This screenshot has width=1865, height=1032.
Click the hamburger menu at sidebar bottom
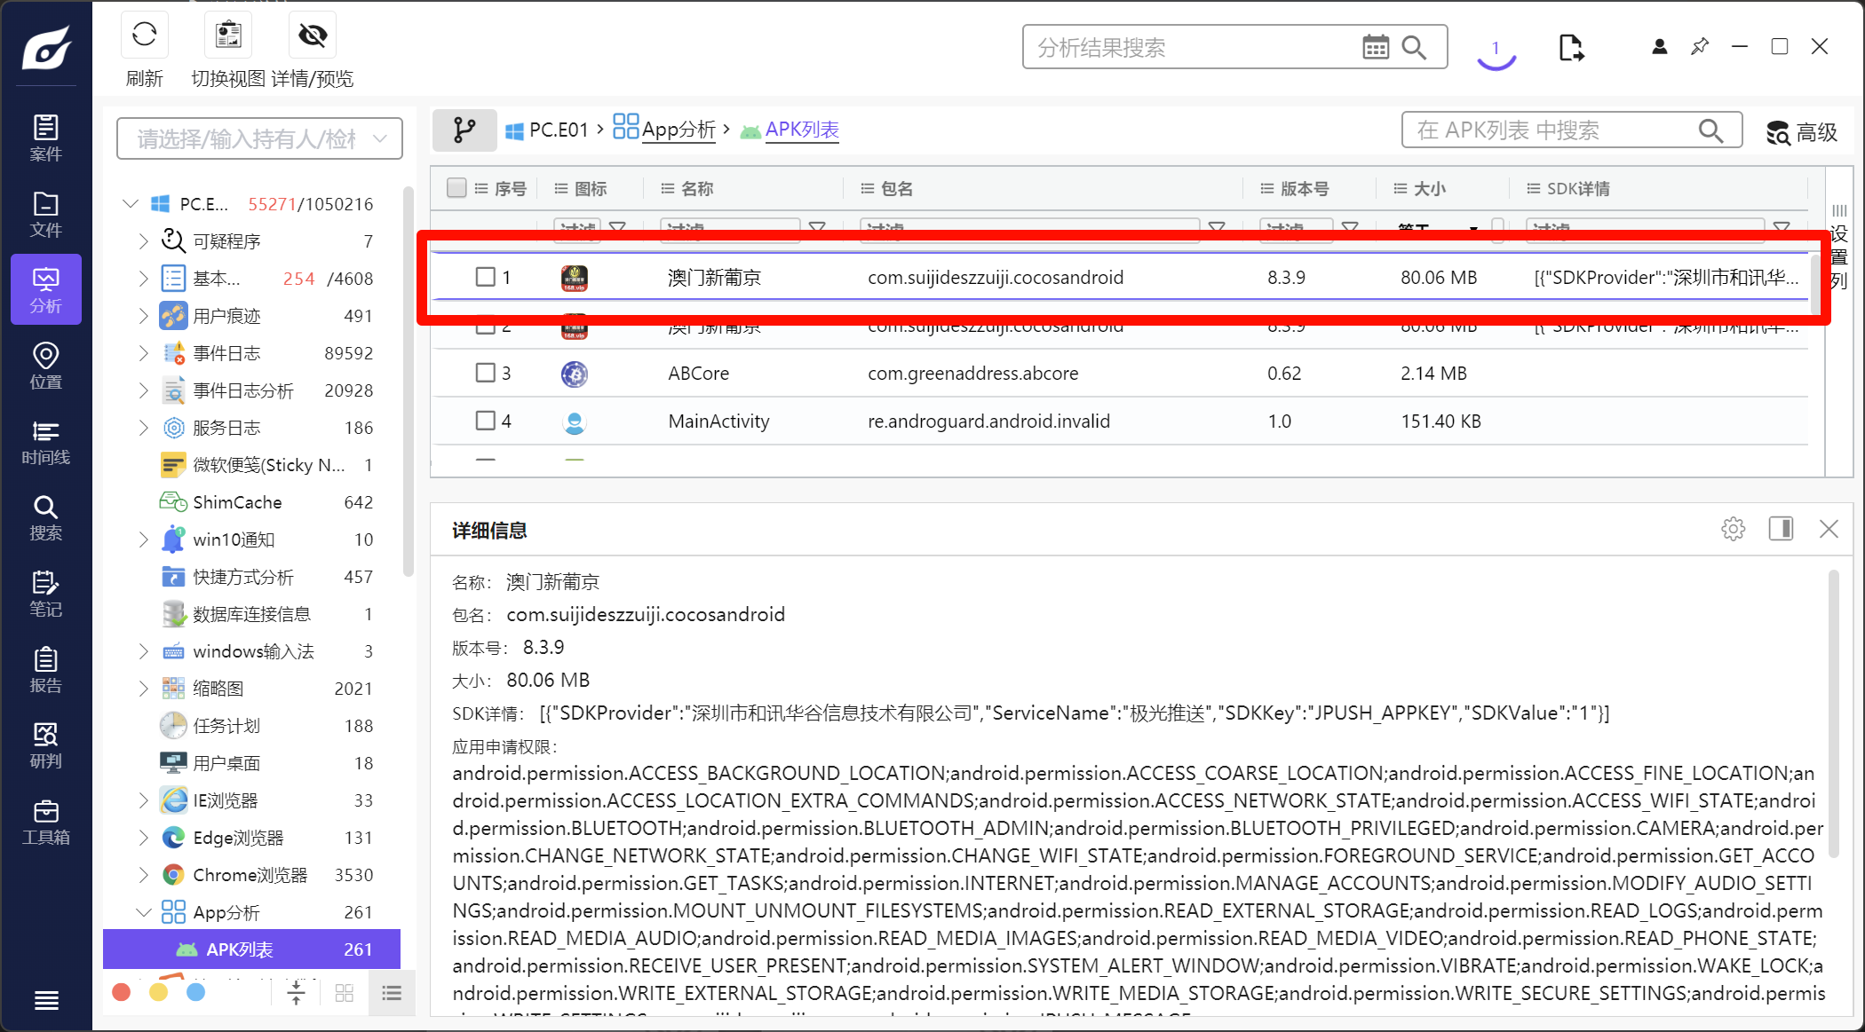(46, 1001)
